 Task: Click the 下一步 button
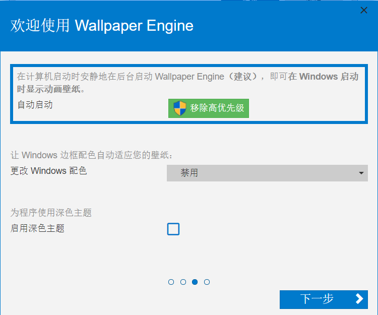[x=324, y=299]
